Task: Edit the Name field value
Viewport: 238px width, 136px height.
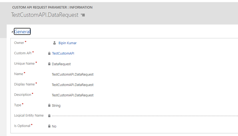Action: point(73,74)
